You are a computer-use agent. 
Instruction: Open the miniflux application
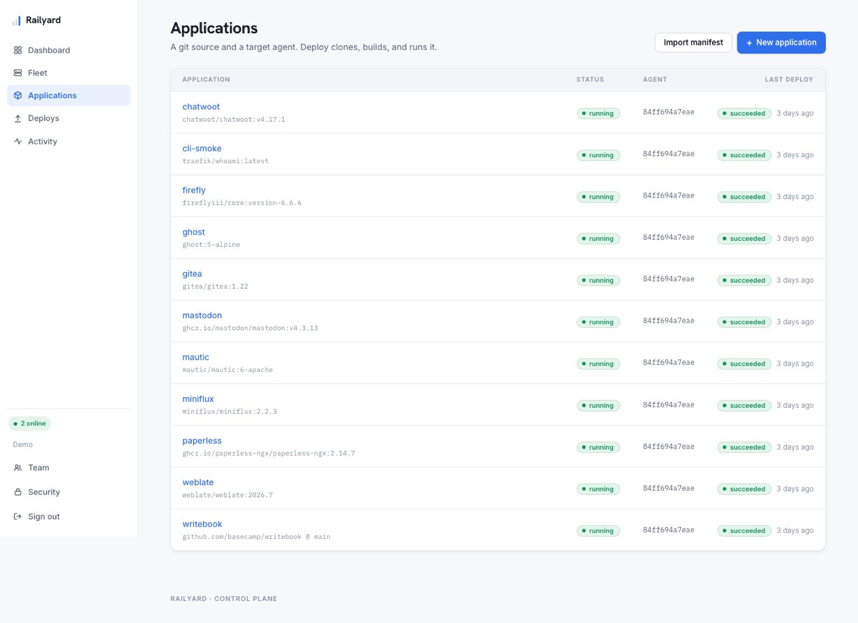pos(198,399)
